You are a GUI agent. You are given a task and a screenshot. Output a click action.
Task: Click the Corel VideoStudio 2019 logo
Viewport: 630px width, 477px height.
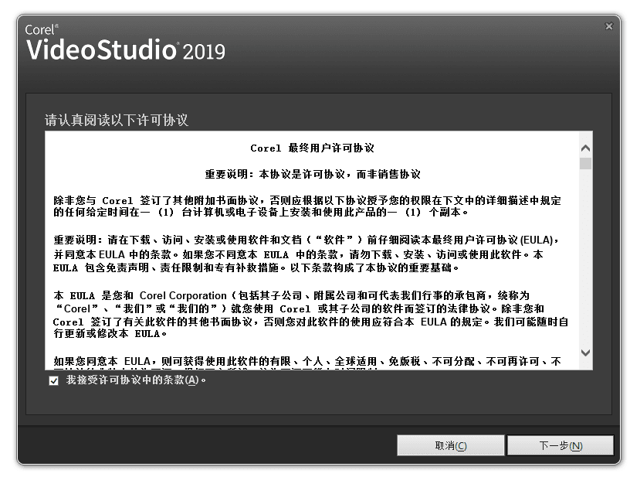coord(125,43)
